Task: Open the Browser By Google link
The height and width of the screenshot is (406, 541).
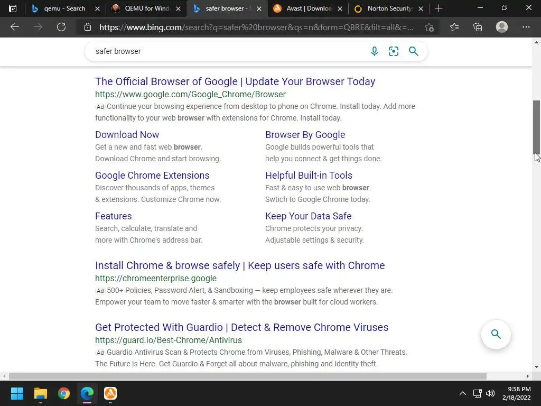Action: click(305, 135)
